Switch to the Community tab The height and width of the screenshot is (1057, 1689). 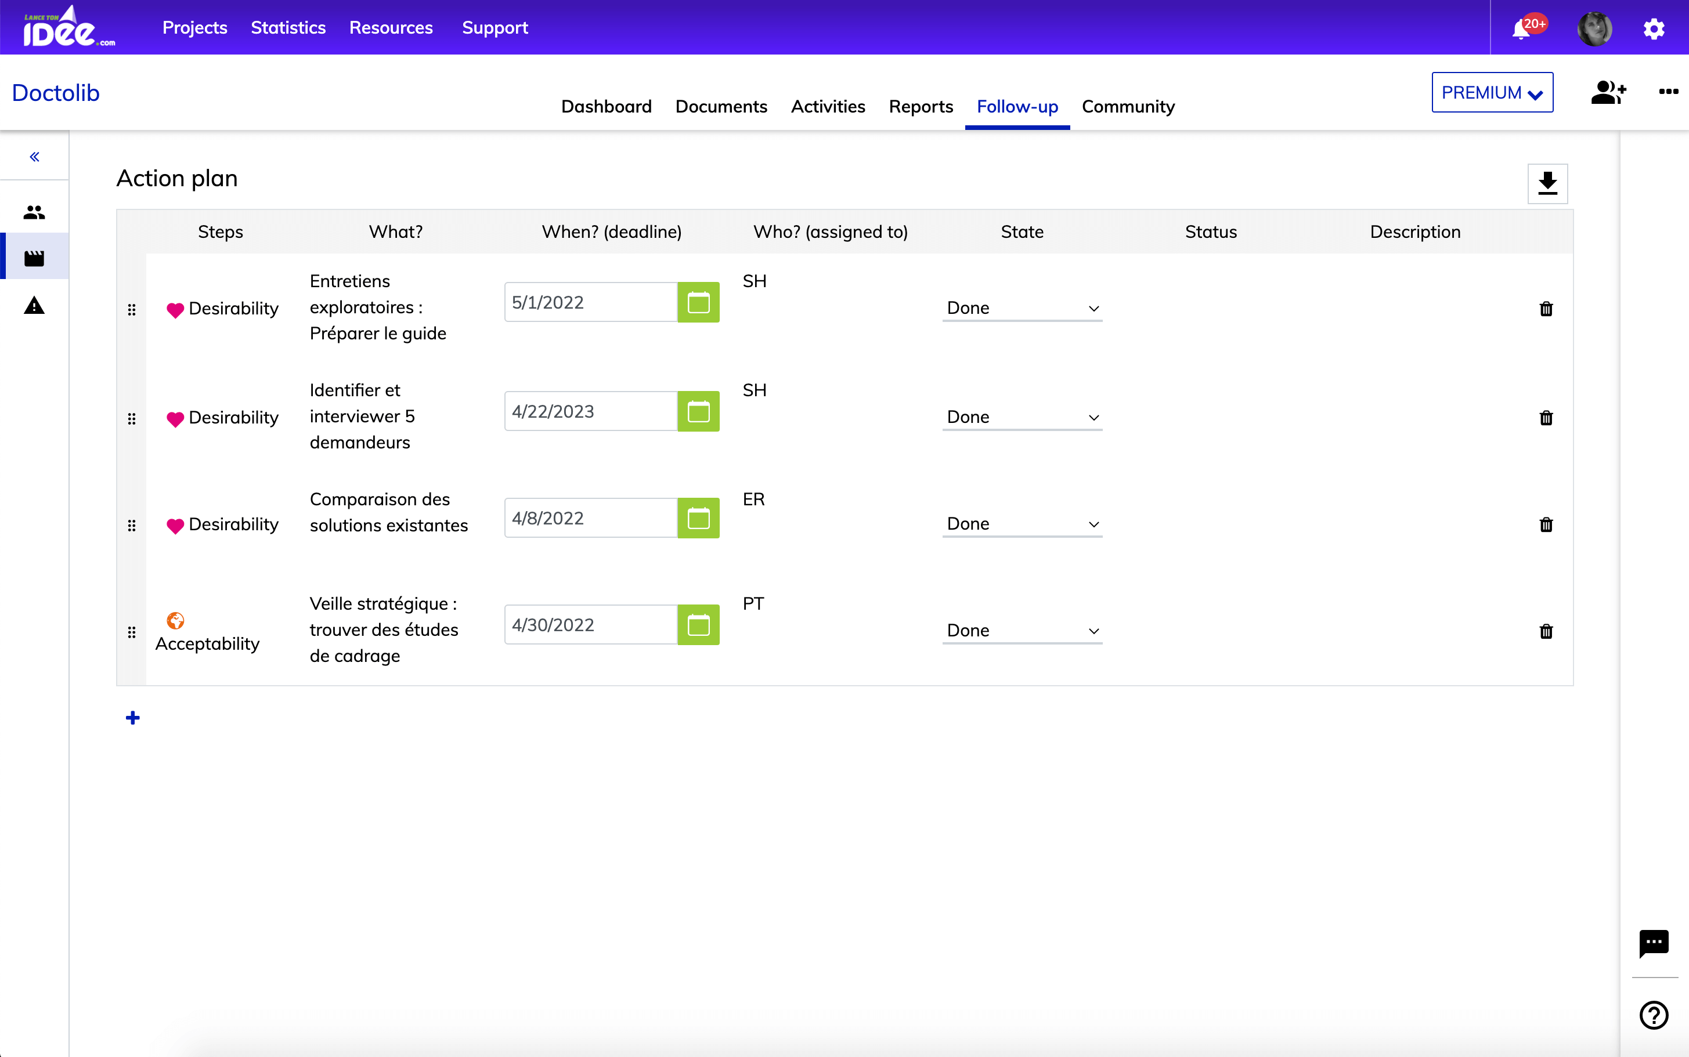[1127, 107]
